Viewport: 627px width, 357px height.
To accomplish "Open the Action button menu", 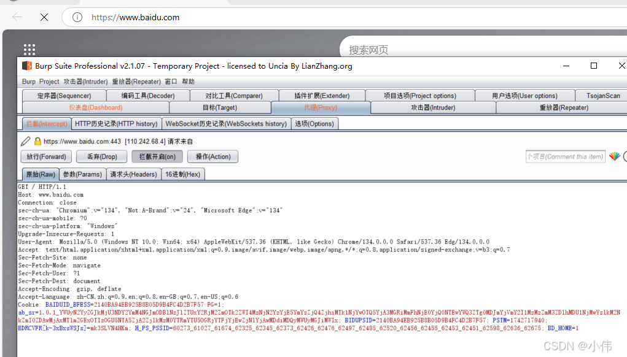I will [212, 156].
